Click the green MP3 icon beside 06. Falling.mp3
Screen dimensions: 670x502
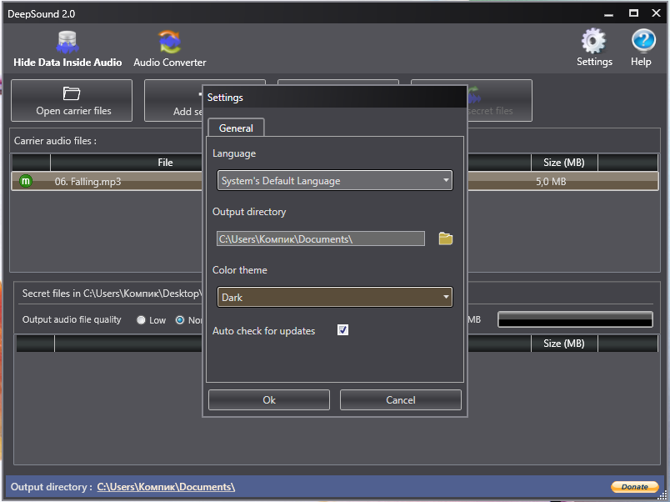(x=26, y=181)
